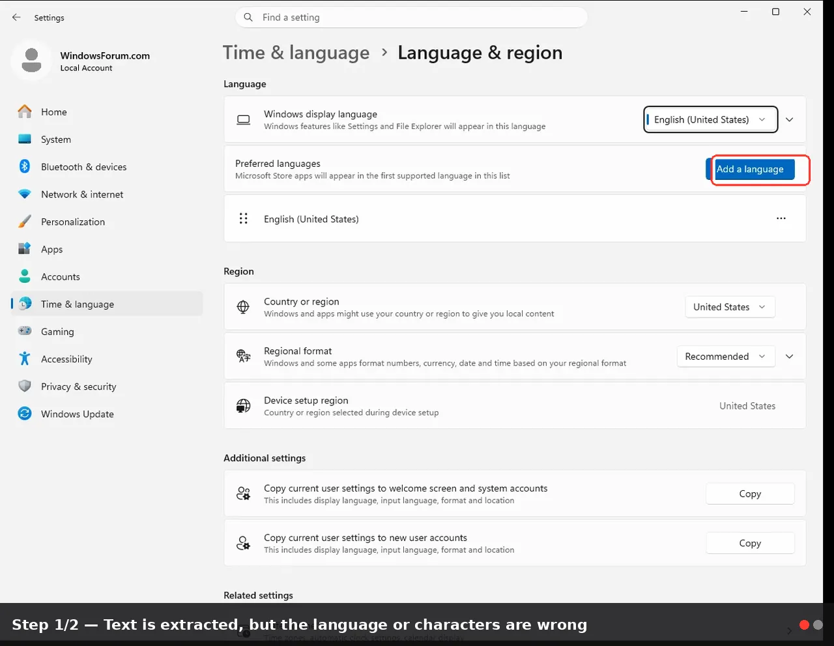This screenshot has height=646, width=834.
Task: Expand the Windows display language row chevron
Action: pyautogui.click(x=789, y=120)
